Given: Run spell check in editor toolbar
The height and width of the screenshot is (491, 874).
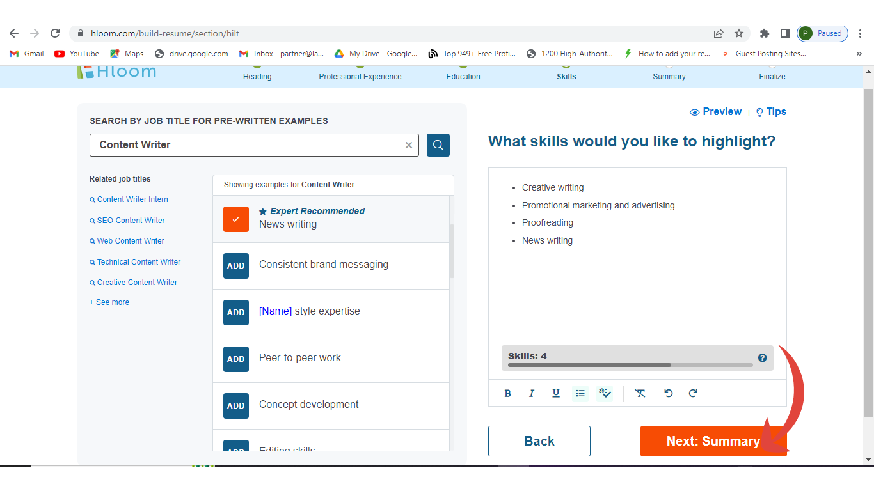Looking at the screenshot, I should 604,394.
